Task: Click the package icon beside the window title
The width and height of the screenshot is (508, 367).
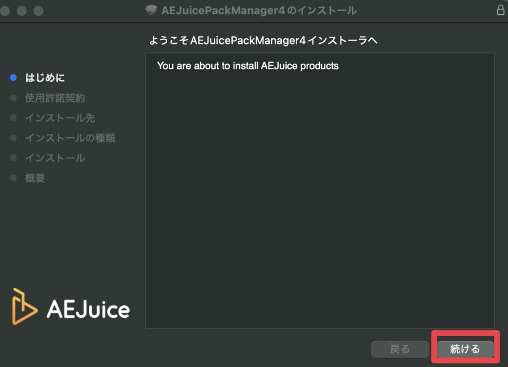Action: coord(151,10)
